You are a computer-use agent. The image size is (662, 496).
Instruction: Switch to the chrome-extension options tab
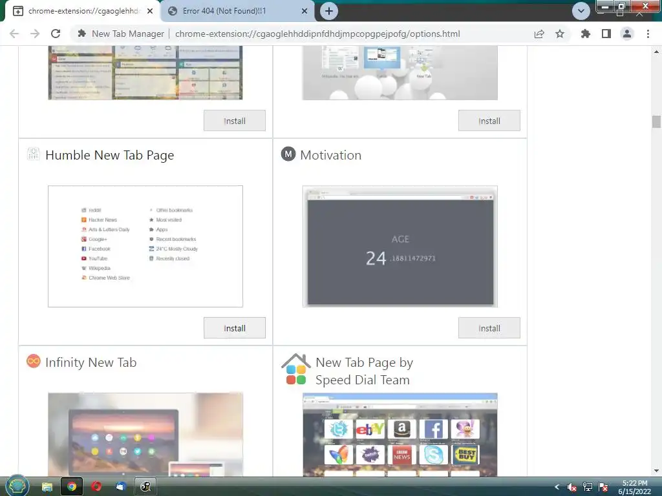84,11
